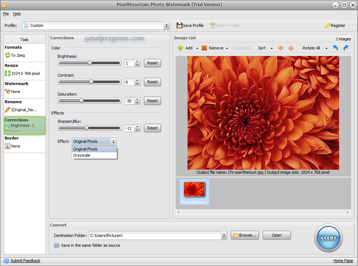
Task: Click the Save Profile icon
Action: [179, 25]
